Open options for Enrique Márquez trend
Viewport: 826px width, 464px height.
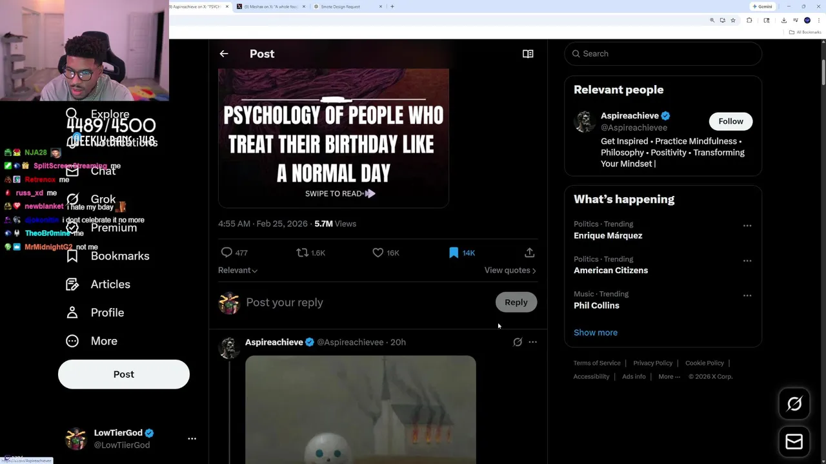[x=747, y=226]
